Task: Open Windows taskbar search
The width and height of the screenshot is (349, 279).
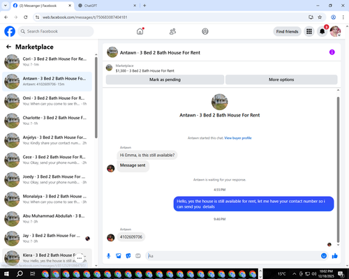Action: point(20,273)
